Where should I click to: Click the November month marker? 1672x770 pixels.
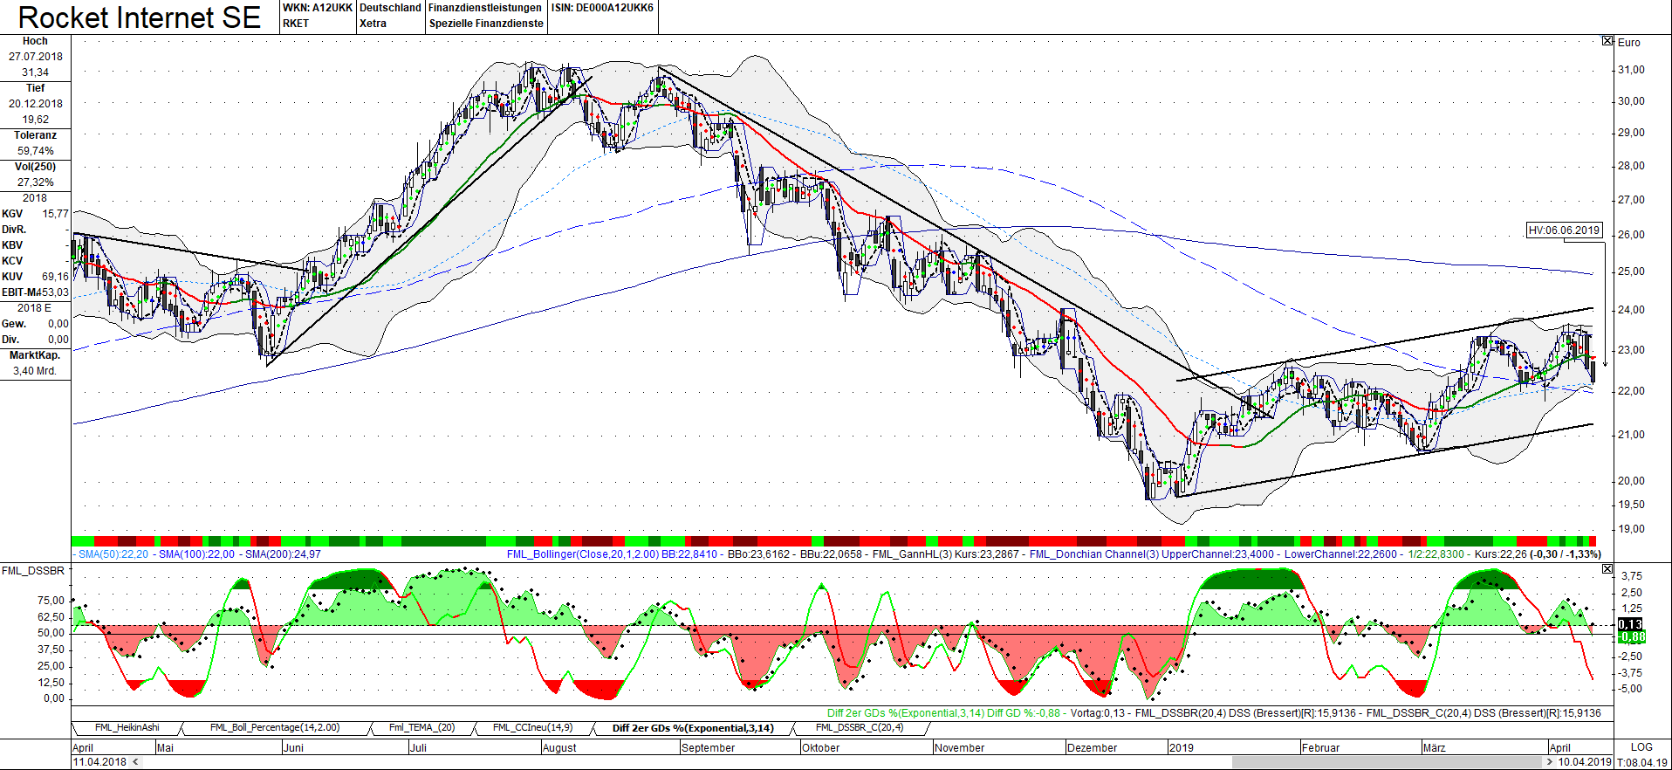click(x=960, y=747)
